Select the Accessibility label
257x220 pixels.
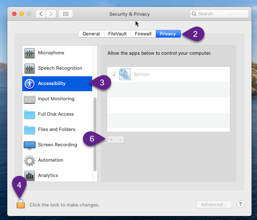pyautogui.click(x=52, y=84)
